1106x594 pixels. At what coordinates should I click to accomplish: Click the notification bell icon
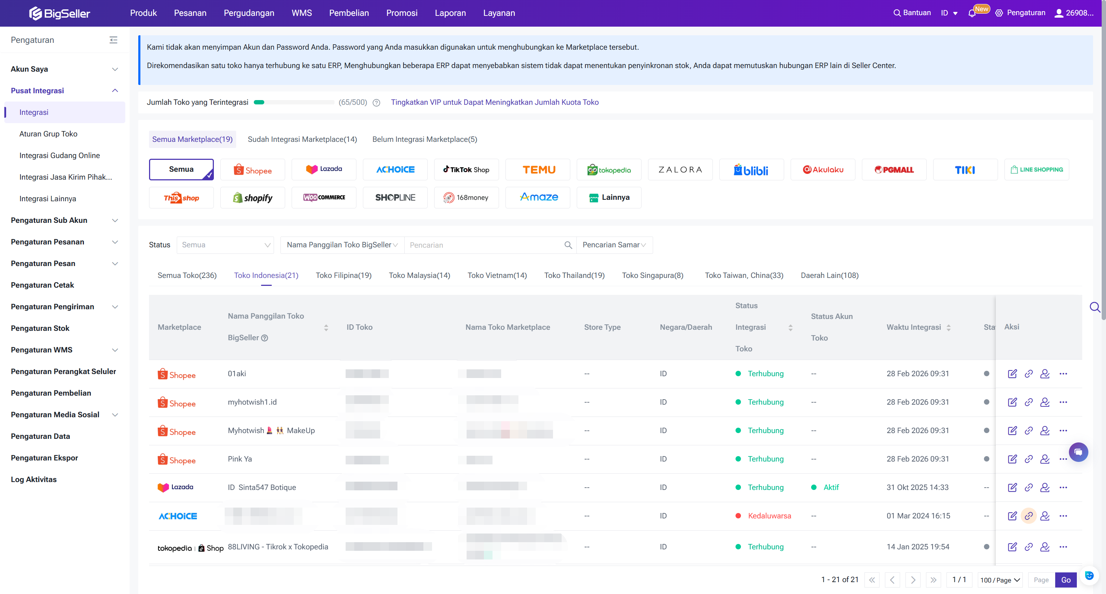(972, 13)
